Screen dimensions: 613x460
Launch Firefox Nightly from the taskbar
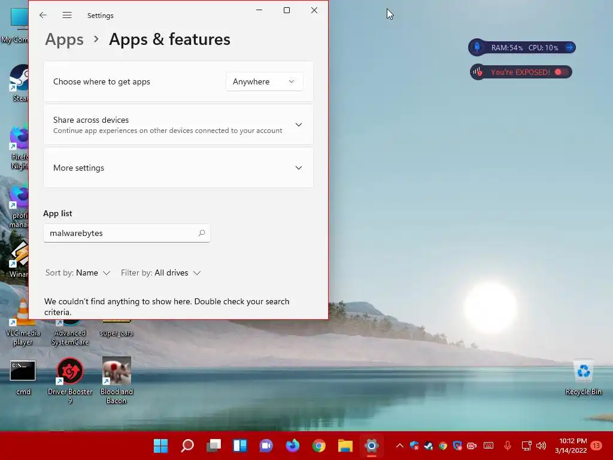click(292, 446)
